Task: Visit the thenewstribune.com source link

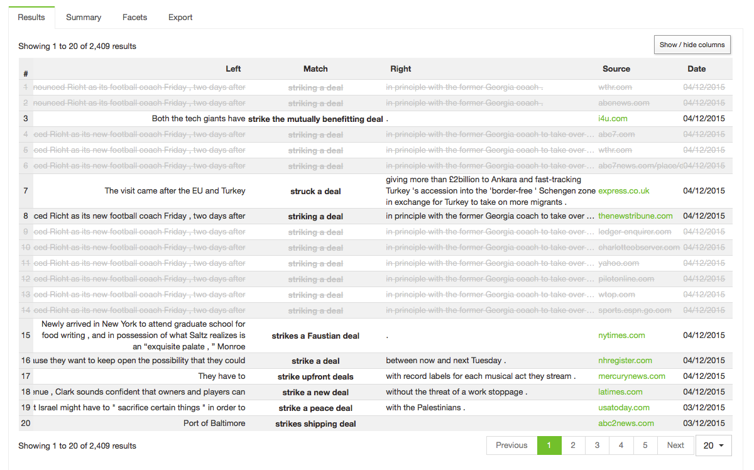Action: (635, 216)
